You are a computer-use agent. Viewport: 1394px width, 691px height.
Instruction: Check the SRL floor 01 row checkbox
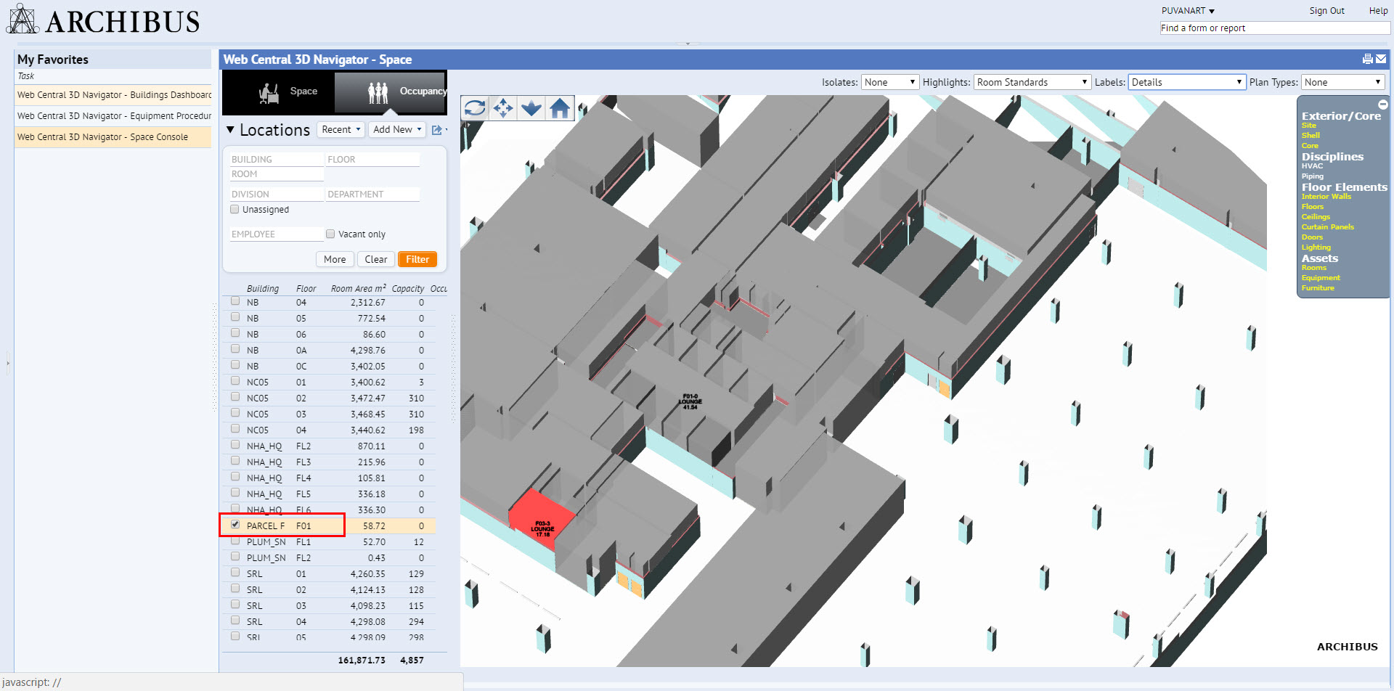pos(235,573)
